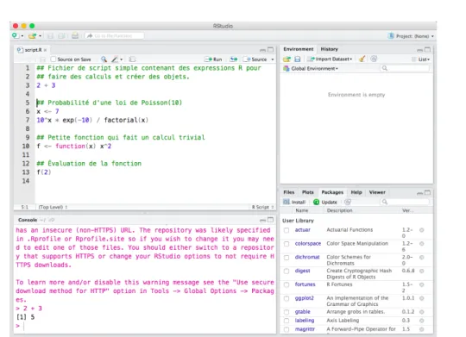This screenshot has width=466, height=337.
Task: Open the ggplot2 package link
Action: (305, 298)
